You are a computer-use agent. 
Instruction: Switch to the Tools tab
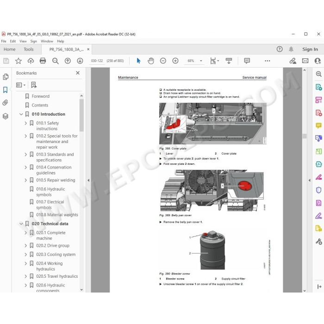(29, 49)
